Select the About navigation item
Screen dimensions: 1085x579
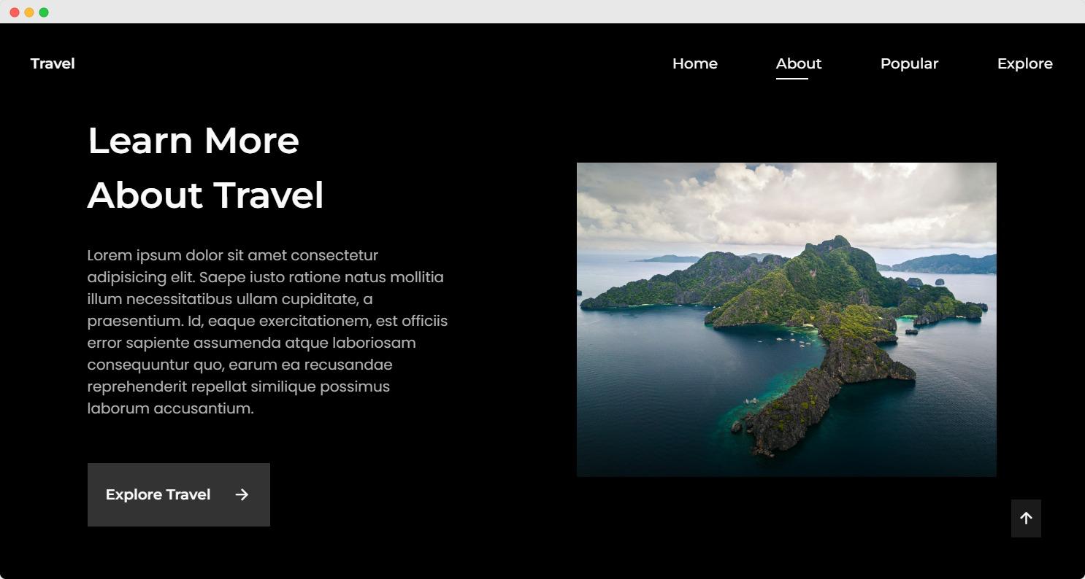click(x=798, y=63)
